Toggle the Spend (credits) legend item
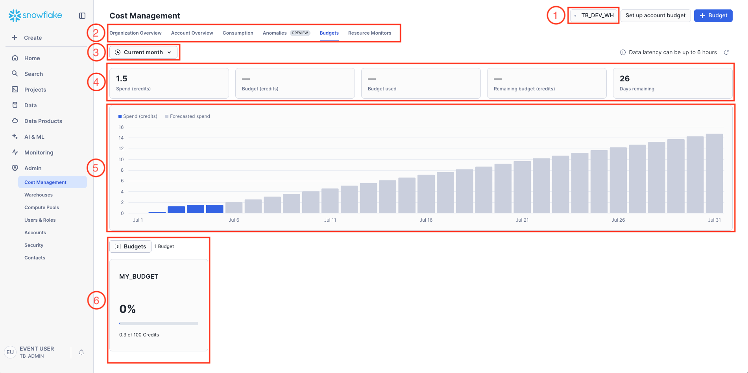 click(138, 116)
